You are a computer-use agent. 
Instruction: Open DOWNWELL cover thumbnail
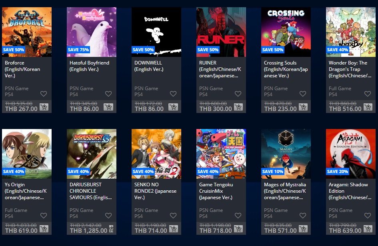click(156, 32)
